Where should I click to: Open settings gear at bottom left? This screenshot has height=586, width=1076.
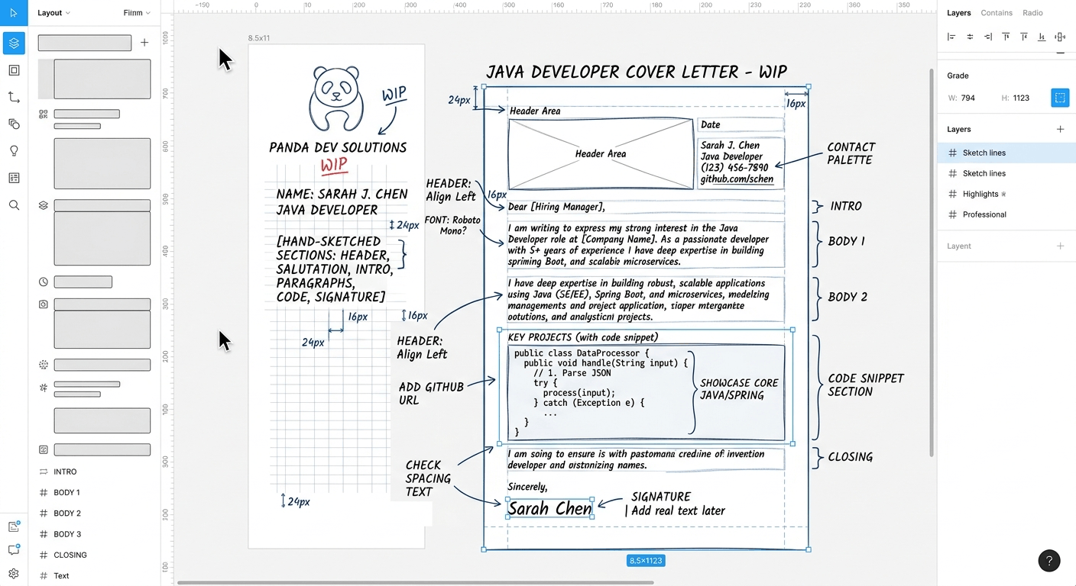[14, 574]
